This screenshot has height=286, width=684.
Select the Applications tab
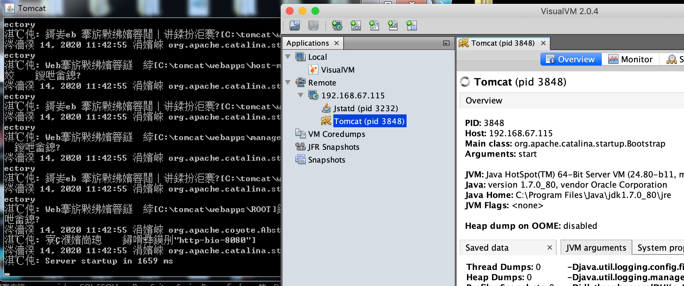pyautogui.click(x=313, y=43)
